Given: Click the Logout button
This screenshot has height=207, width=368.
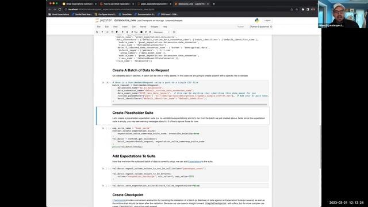Looking at the screenshot, I should (267, 21).
